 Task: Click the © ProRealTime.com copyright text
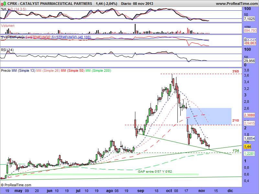[16, 185]
